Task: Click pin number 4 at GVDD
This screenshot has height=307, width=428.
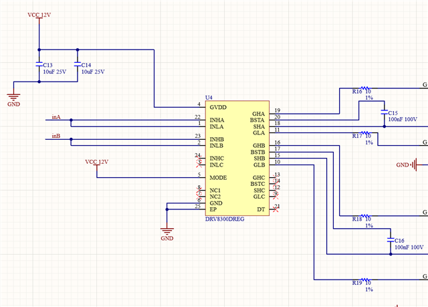Action: 199,104
